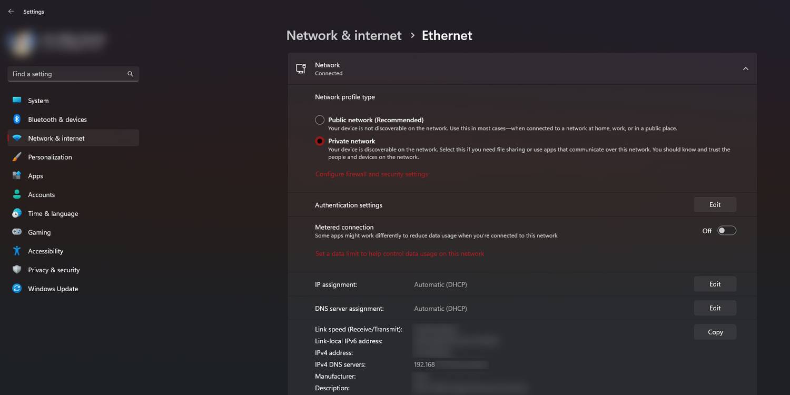790x395 pixels.
Task: Click the Accessibility figure icon
Action: click(17, 251)
